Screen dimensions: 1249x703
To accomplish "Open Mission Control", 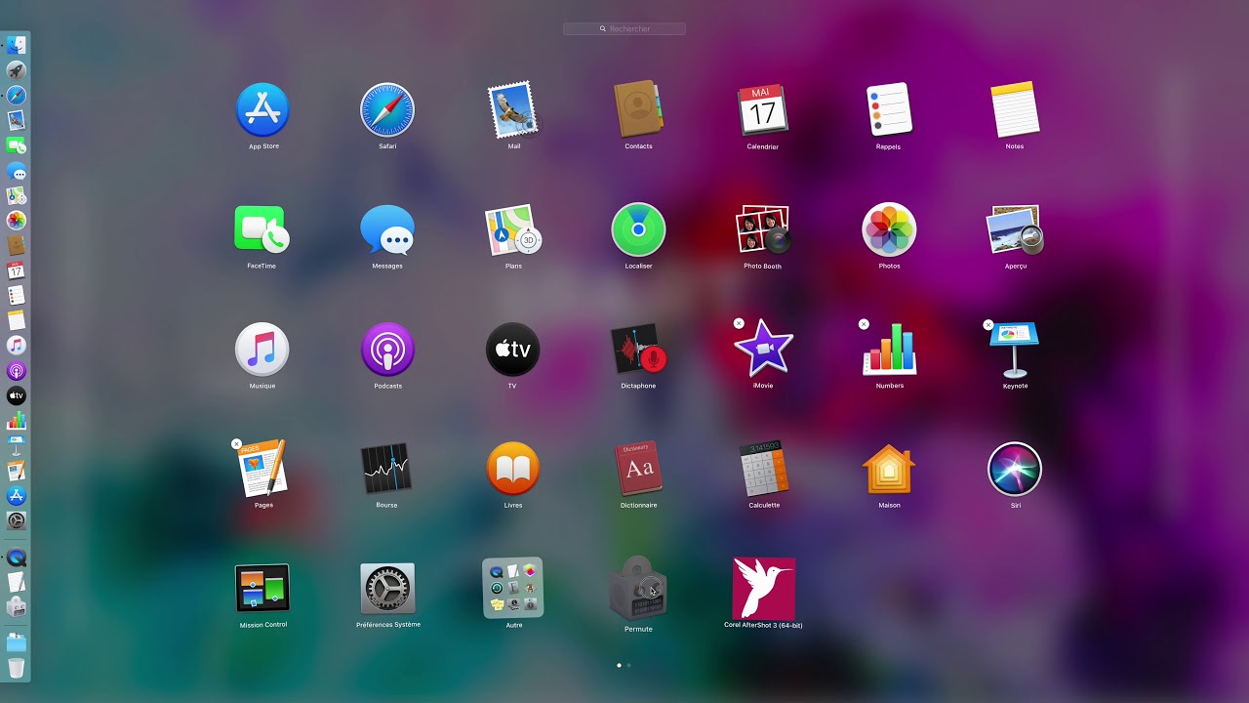I will tap(262, 589).
